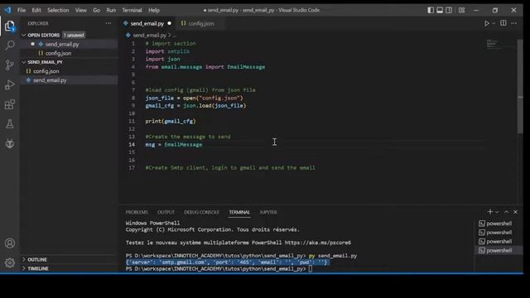Screen dimensions: 530x298
Task: Click send_email.py in the breadcrumb
Action: [149, 35]
